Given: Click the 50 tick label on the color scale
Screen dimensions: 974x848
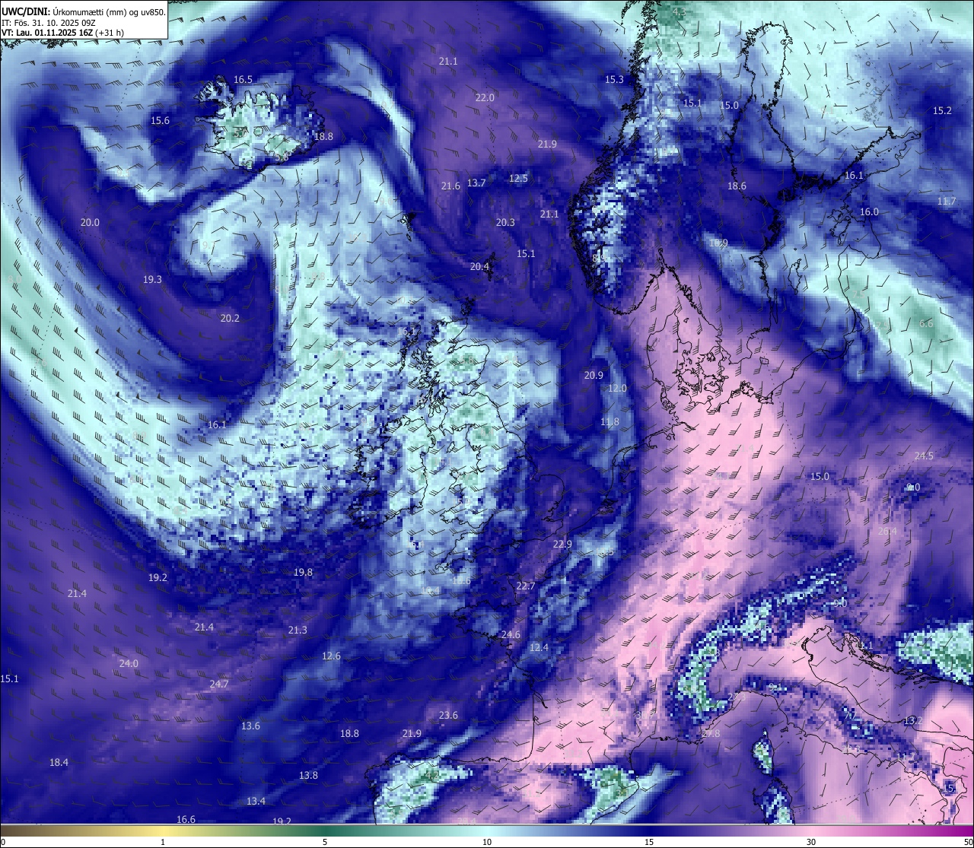Looking at the screenshot, I should tap(967, 843).
